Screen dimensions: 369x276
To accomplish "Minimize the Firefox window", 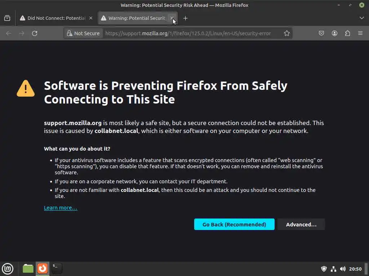I will (339, 5).
